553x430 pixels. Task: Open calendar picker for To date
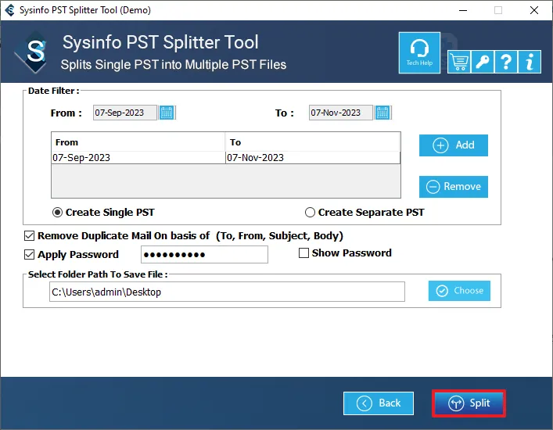[x=382, y=113]
